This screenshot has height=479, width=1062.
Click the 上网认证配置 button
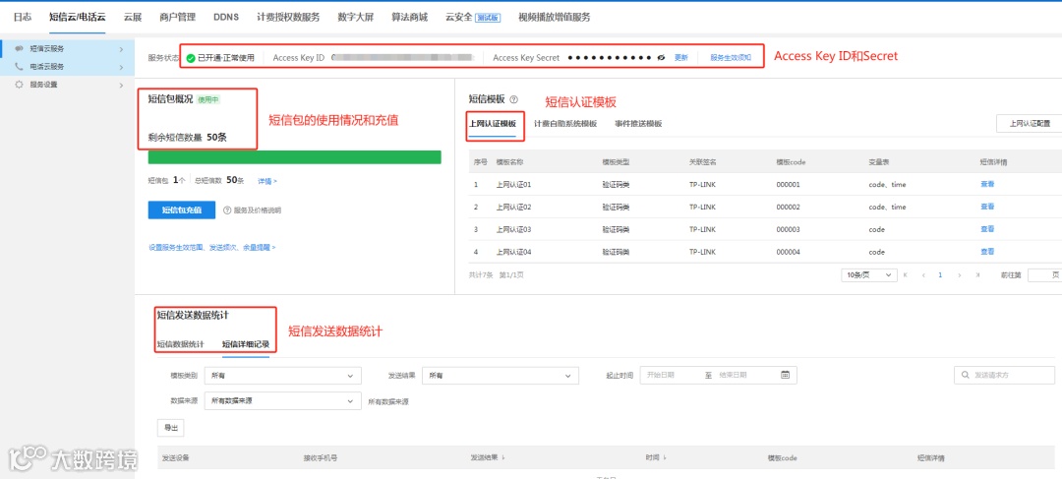click(1029, 123)
